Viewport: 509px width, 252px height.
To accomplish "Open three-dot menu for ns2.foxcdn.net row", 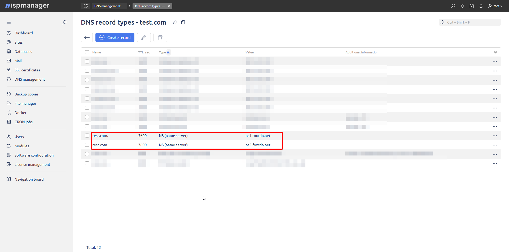I will pos(495,145).
